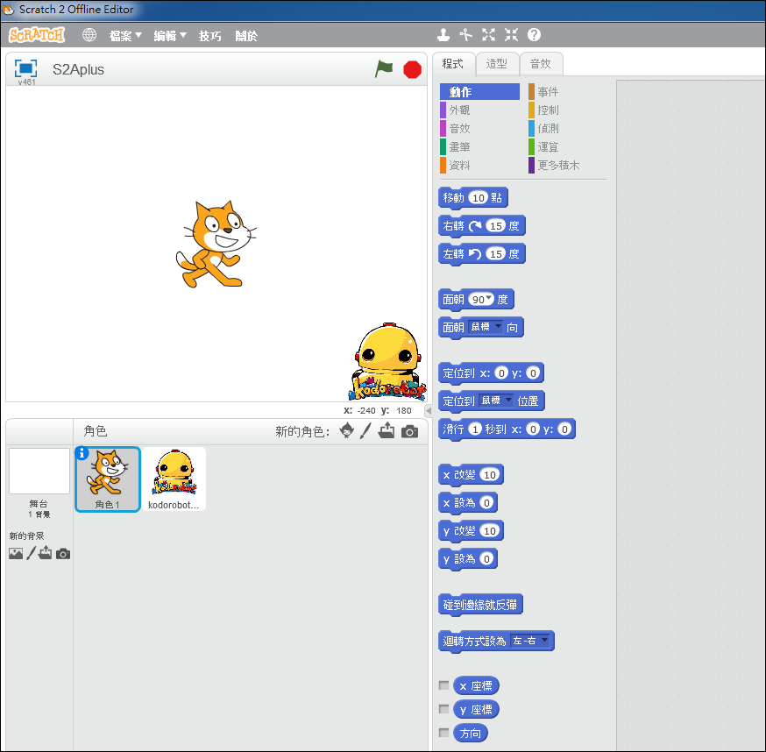Click the Scratch logo

(37, 35)
